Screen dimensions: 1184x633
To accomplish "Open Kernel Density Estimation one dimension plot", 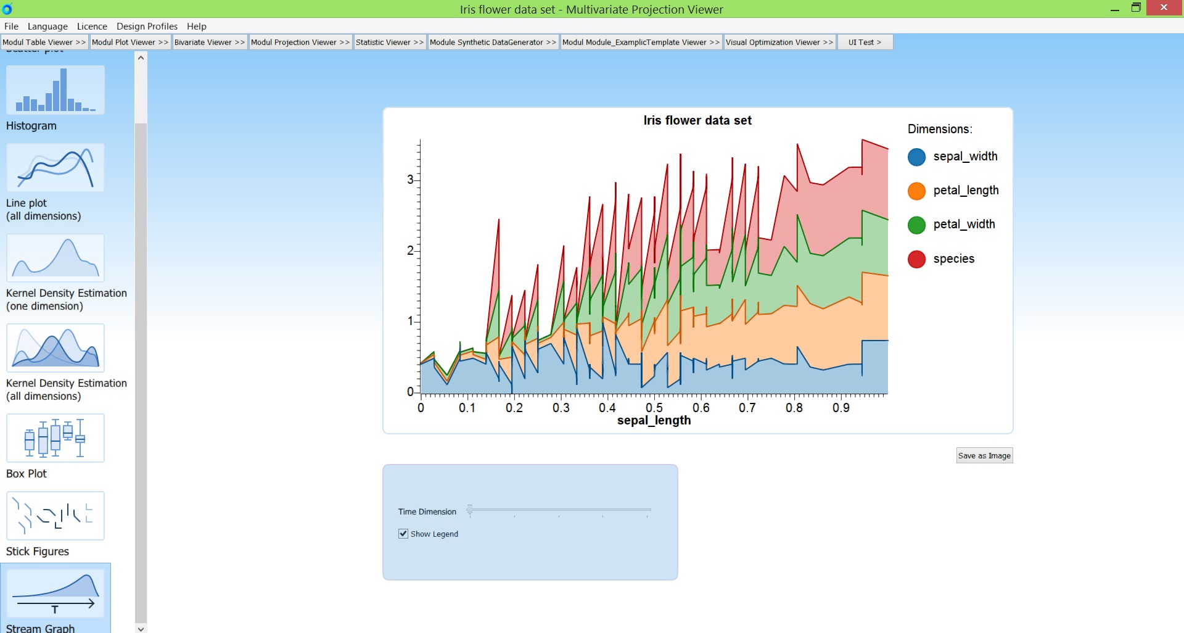I will coord(55,258).
